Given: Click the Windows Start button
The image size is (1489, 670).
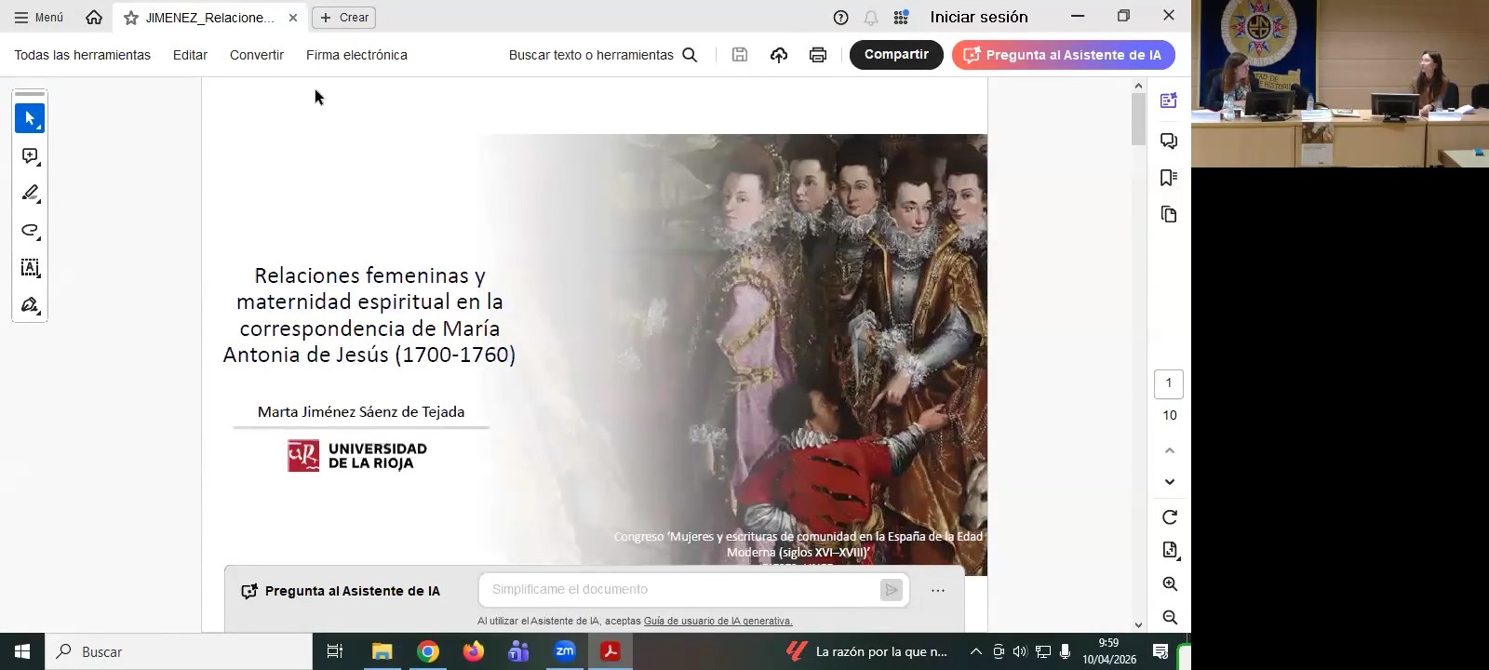Looking at the screenshot, I should pyautogui.click(x=22, y=651).
